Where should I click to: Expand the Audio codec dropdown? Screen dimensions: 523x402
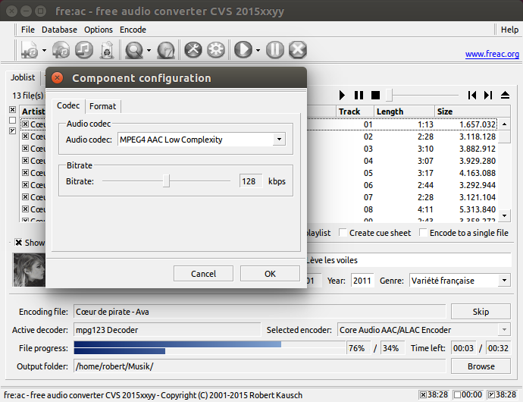279,140
